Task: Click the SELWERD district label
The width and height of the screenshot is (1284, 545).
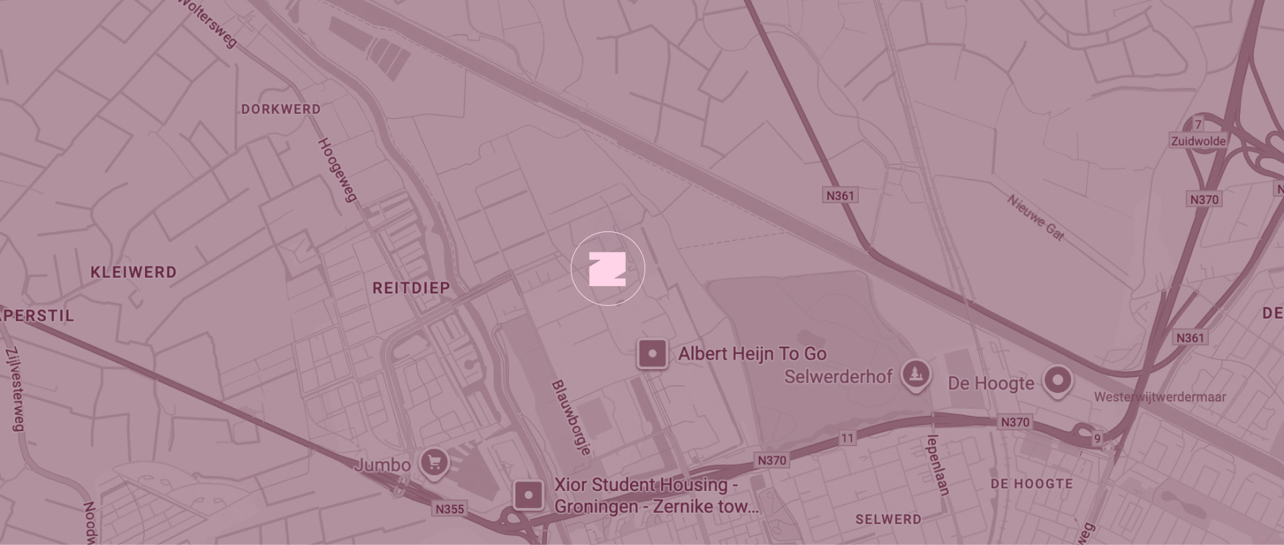Action: (x=888, y=519)
